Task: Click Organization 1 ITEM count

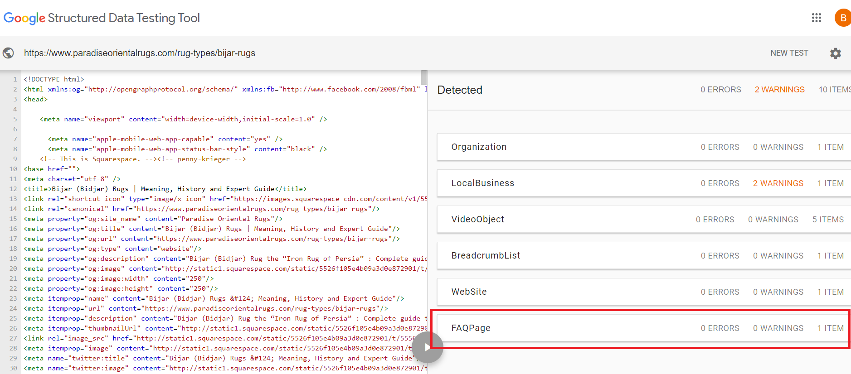Action: [x=831, y=147]
